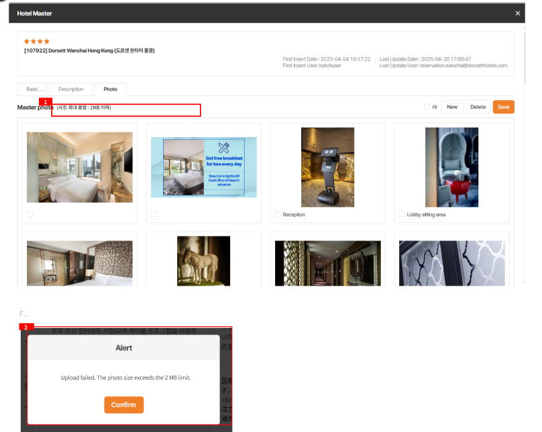Image resolution: width=542 pixels, height=432 pixels.
Task: Confirm the upload failed alert
Action: coord(123,404)
